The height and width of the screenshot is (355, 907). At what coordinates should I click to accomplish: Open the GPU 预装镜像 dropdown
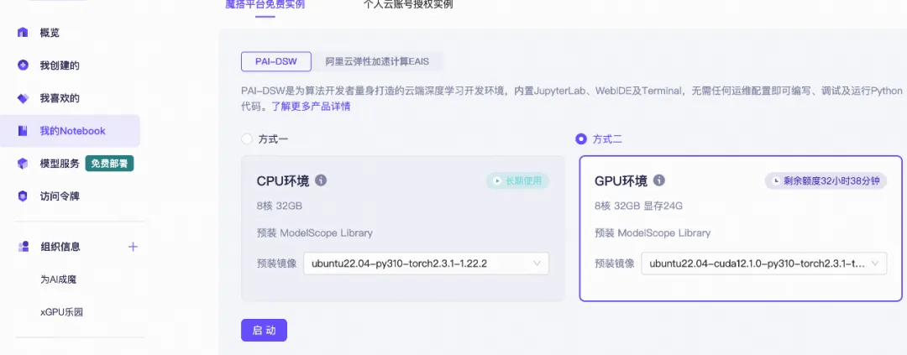[x=763, y=264]
